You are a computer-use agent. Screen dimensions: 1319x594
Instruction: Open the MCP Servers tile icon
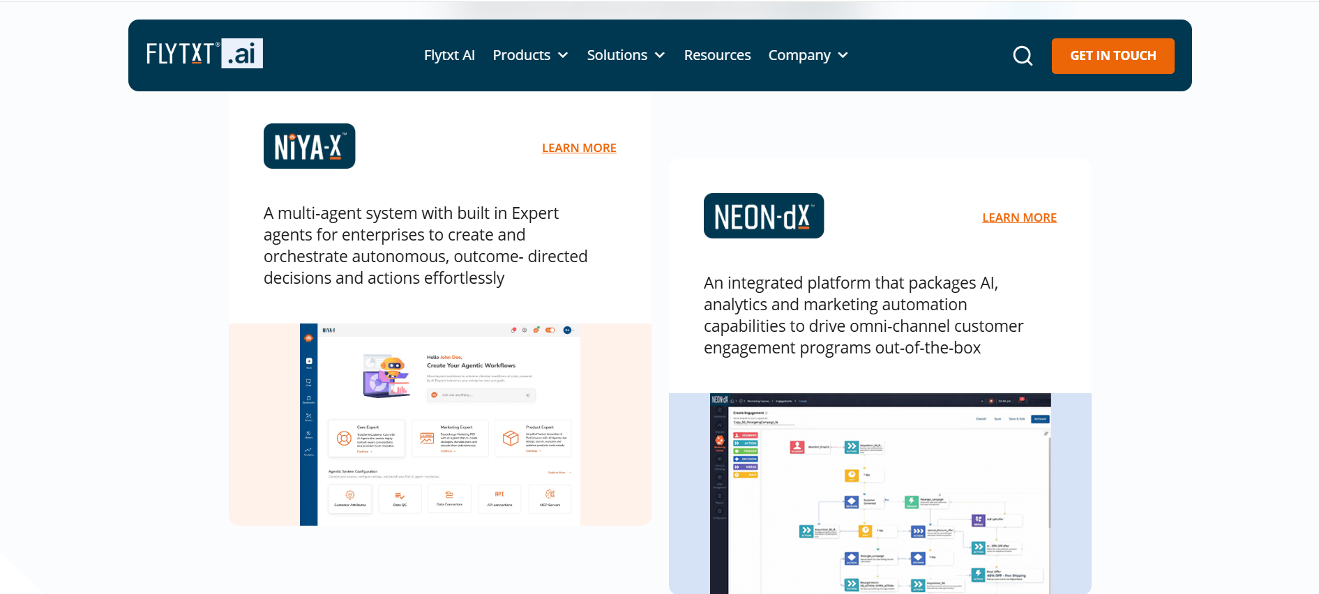(550, 495)
